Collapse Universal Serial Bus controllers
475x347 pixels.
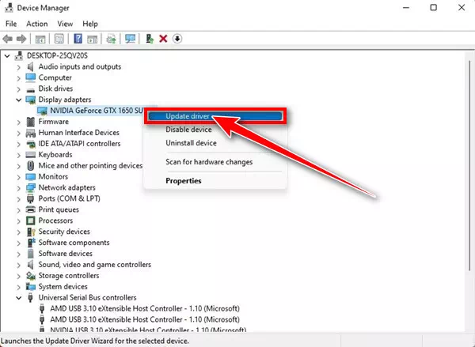coord(19,298)
